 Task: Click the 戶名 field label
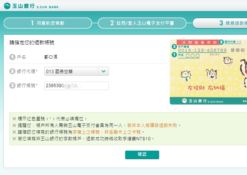21,57
